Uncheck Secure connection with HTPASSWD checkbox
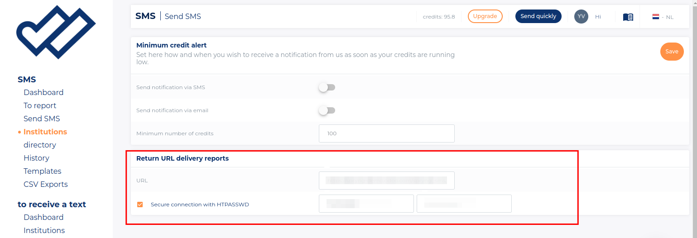The width and height of the screenshot is (697, 238). pos(140,205)
